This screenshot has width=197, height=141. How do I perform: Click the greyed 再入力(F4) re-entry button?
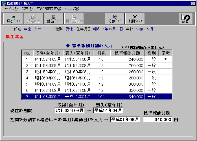pyautogui.click(x=74, y=19)
